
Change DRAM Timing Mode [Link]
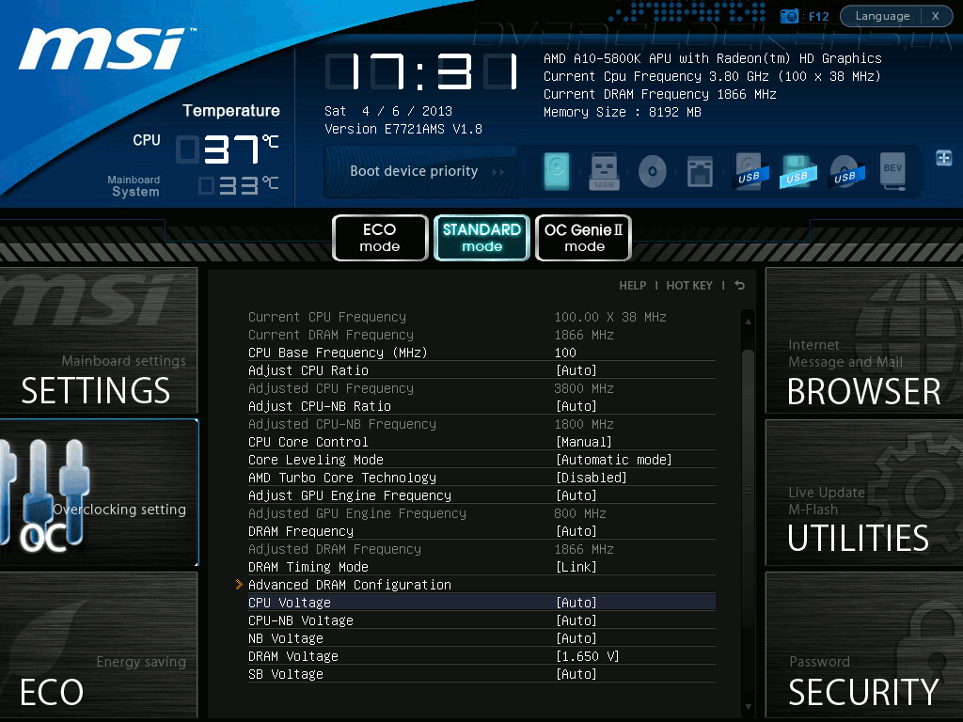481,567
